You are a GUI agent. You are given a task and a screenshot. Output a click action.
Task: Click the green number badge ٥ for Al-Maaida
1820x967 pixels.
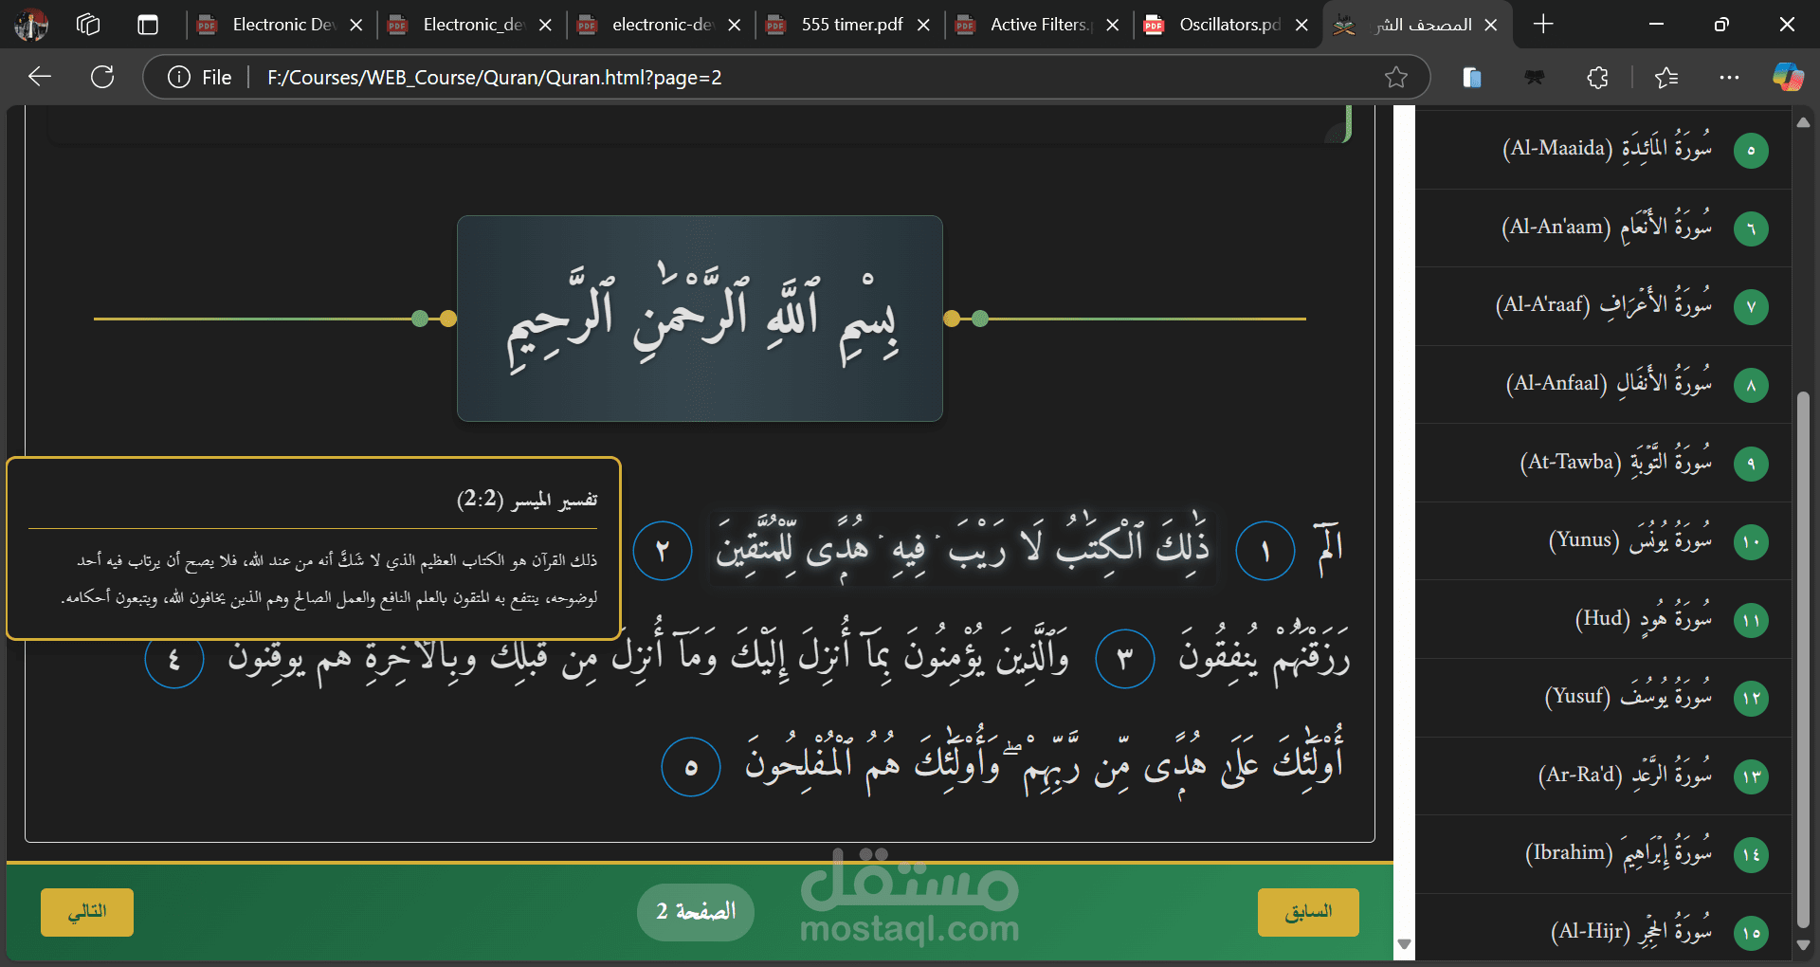tap(1751, 151)
